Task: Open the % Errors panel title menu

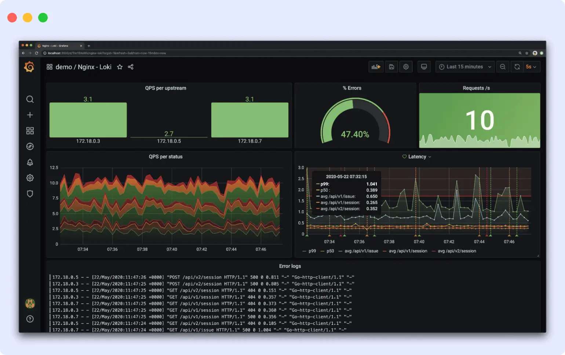Action: point(352,88)
